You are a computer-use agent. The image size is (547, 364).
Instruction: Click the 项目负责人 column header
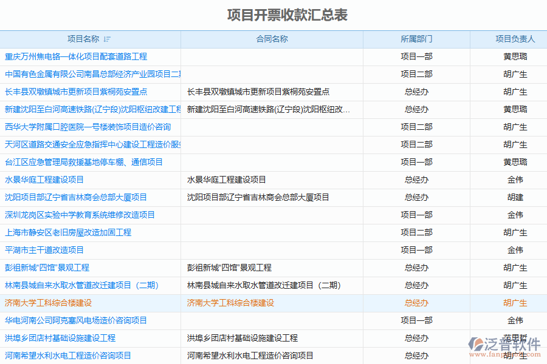(515, 39)
